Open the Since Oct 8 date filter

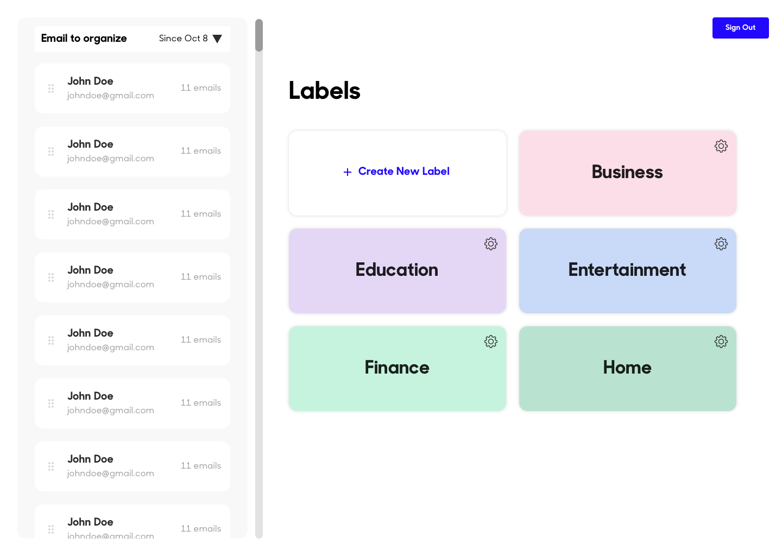coord(190,39)
